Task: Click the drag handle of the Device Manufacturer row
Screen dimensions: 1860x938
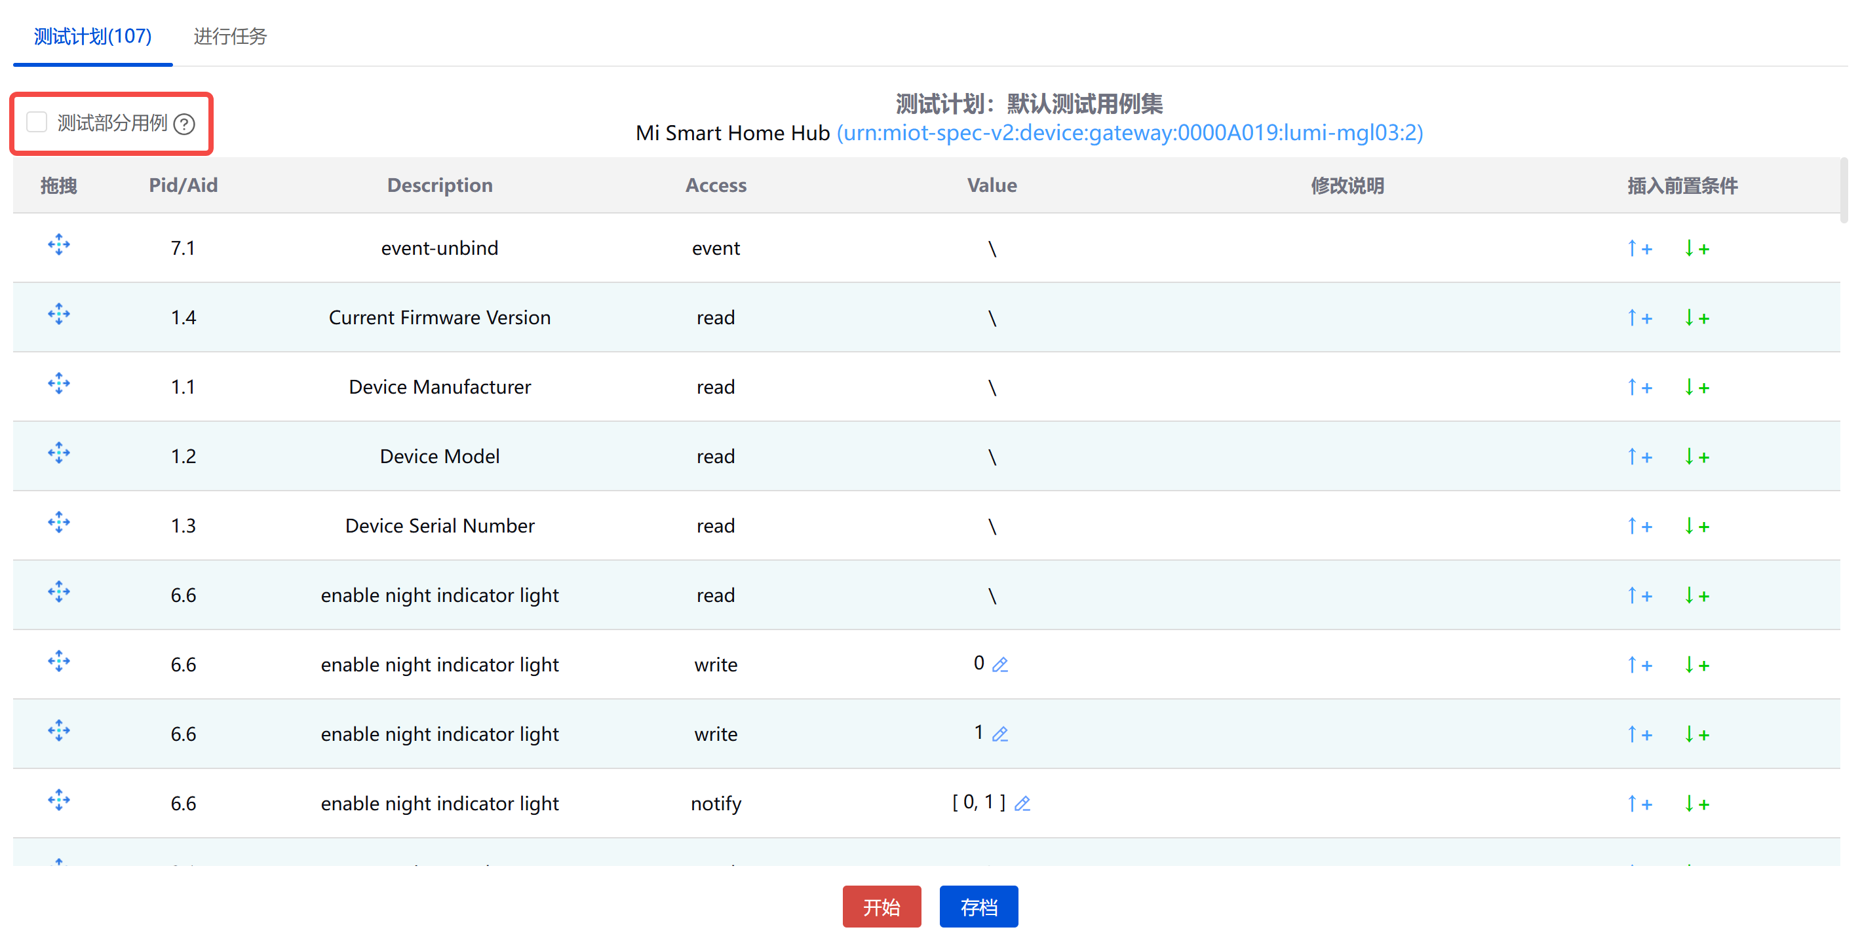Action: coord(58,383)
